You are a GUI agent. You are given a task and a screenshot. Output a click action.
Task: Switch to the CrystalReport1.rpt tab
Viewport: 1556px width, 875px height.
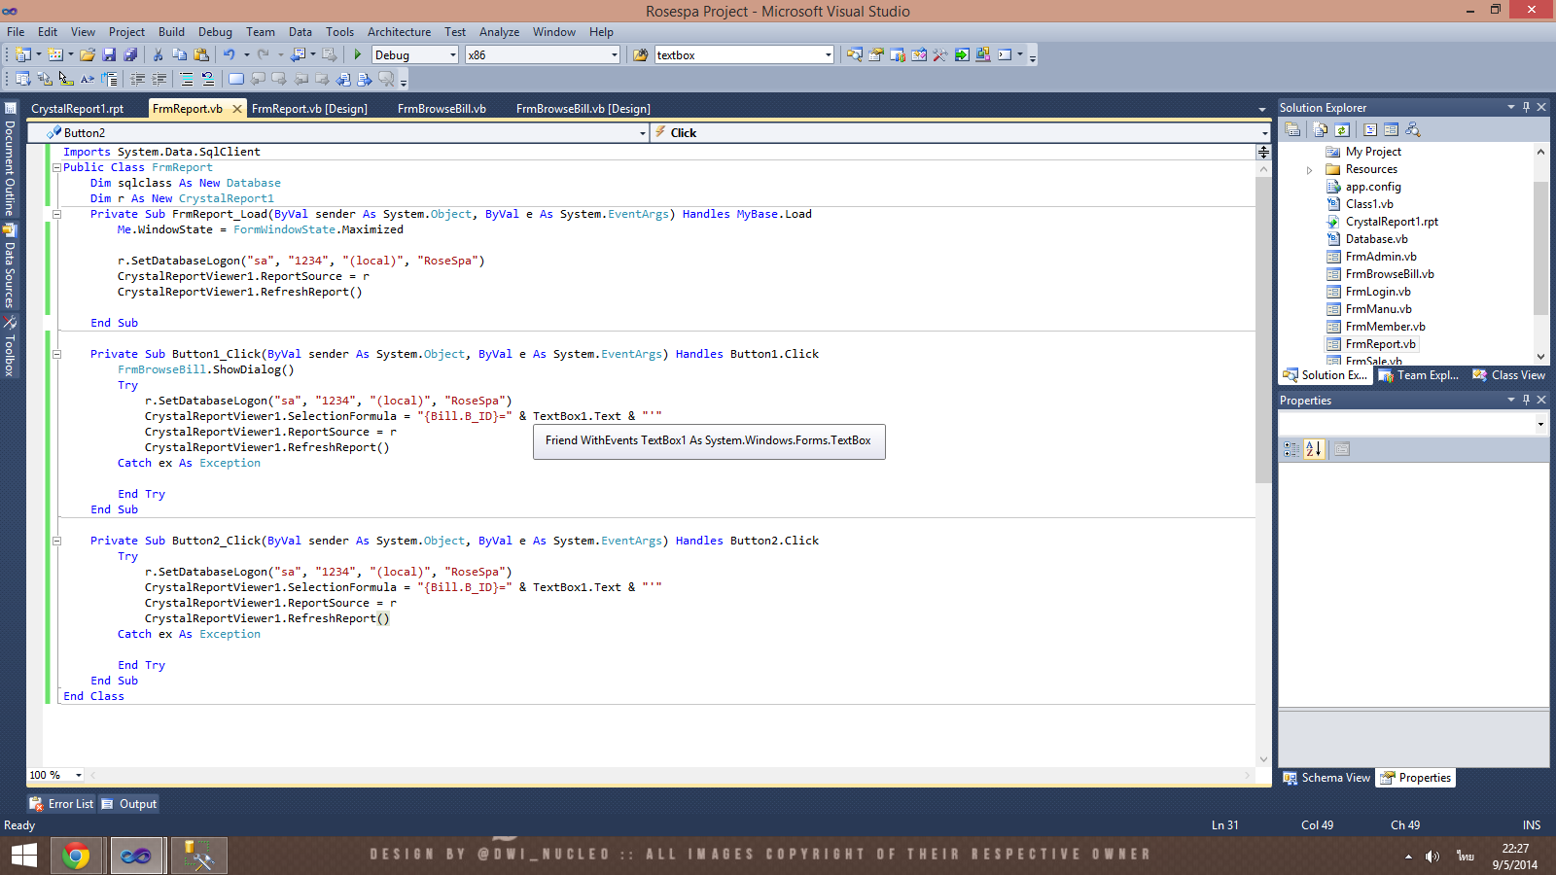78,109
